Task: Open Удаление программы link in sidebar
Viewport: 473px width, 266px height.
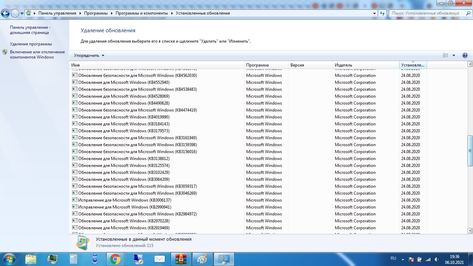Action: [31, 44]
